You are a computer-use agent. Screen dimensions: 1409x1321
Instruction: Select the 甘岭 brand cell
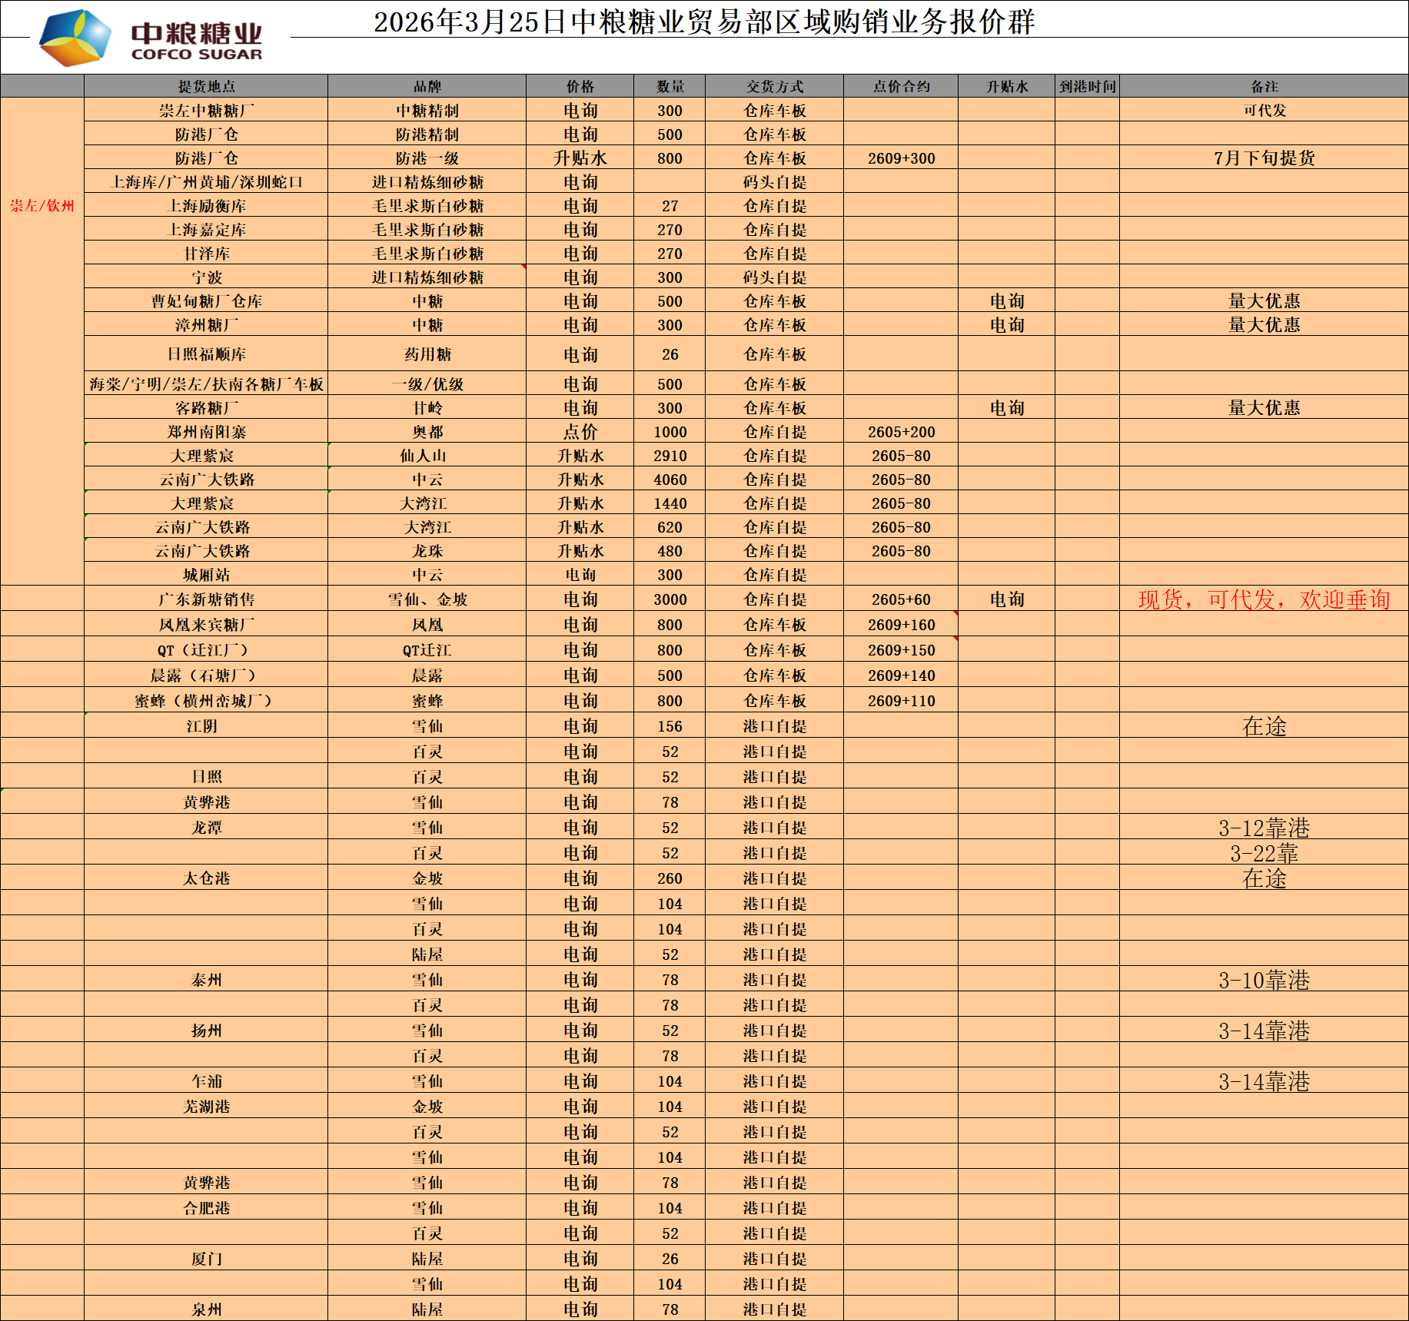pos(427,407)
